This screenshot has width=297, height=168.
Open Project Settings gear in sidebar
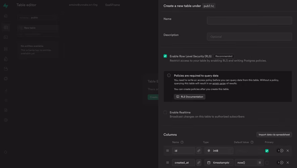click(6, 120)
